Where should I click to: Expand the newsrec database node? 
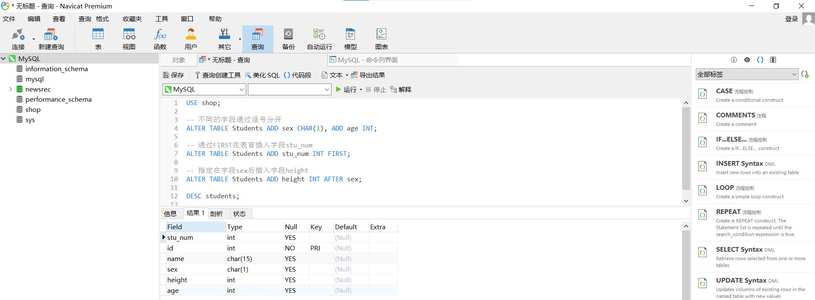pyautogui.click(x=11, y=89)
